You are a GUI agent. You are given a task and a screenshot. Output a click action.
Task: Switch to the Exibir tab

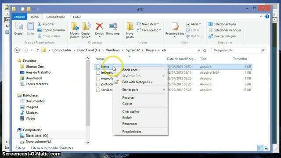(77, 17)
